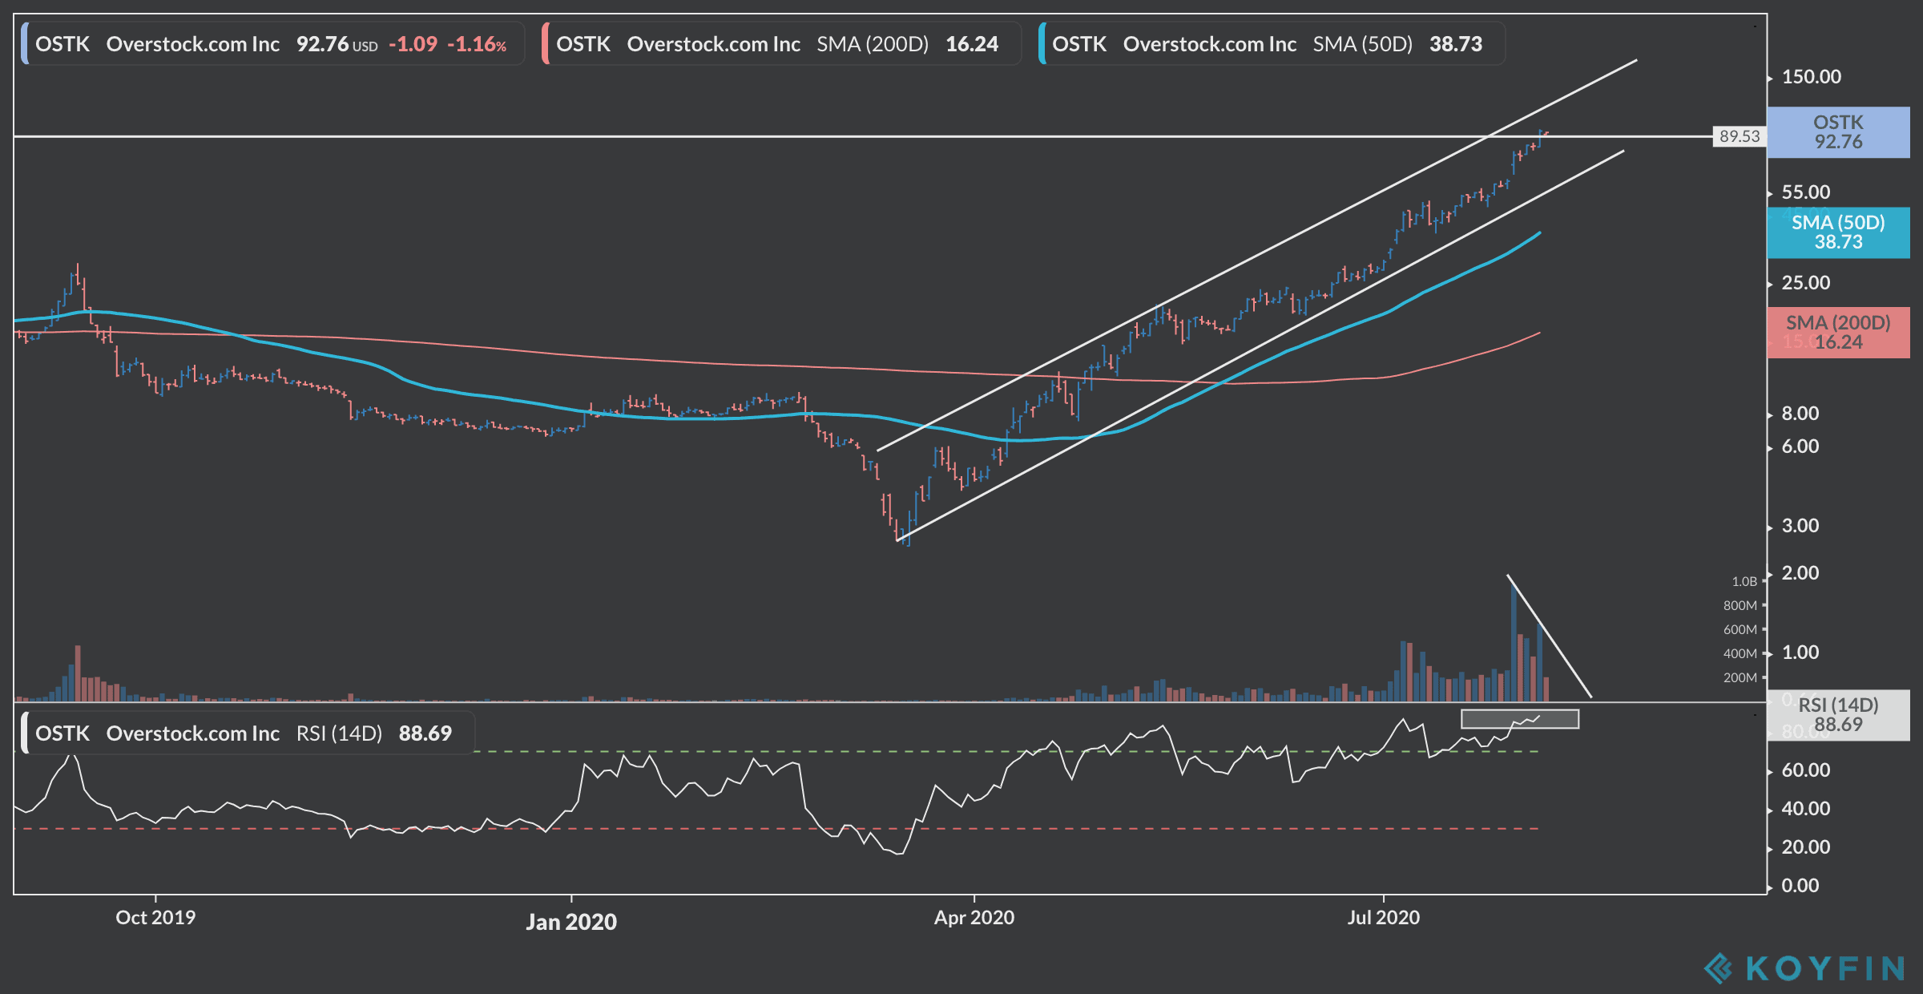Select the SMA (200D) legend box

click(x=781, y=43)
